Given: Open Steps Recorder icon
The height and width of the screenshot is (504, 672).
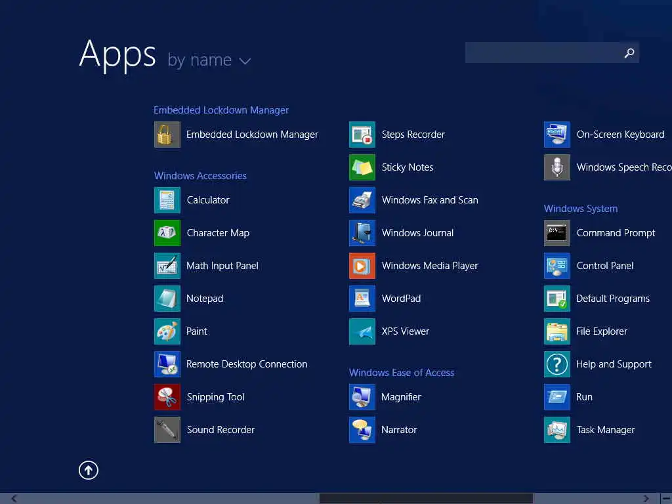Looking at the screenshot, I should click(x=362, y=135).
